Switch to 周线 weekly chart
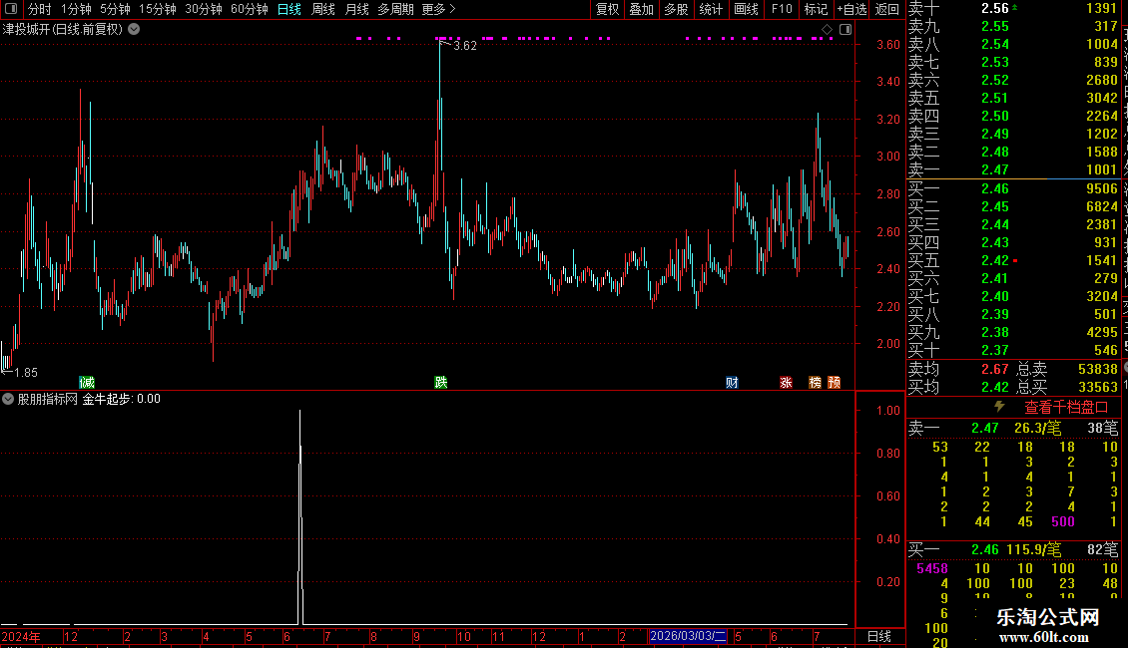 pyautogui.click(x=323, y=9)
